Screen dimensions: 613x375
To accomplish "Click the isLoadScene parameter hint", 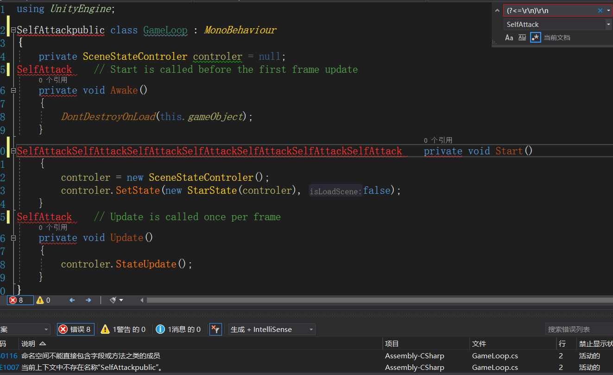I will [x=336, y=191].
